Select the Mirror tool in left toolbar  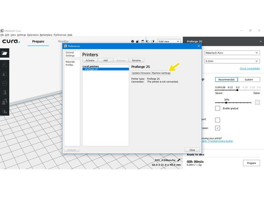click(x=4, y=92)
